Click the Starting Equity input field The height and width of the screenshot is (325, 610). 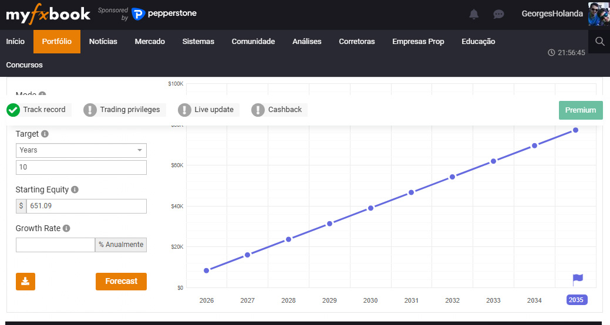click(x=86, y=206)
